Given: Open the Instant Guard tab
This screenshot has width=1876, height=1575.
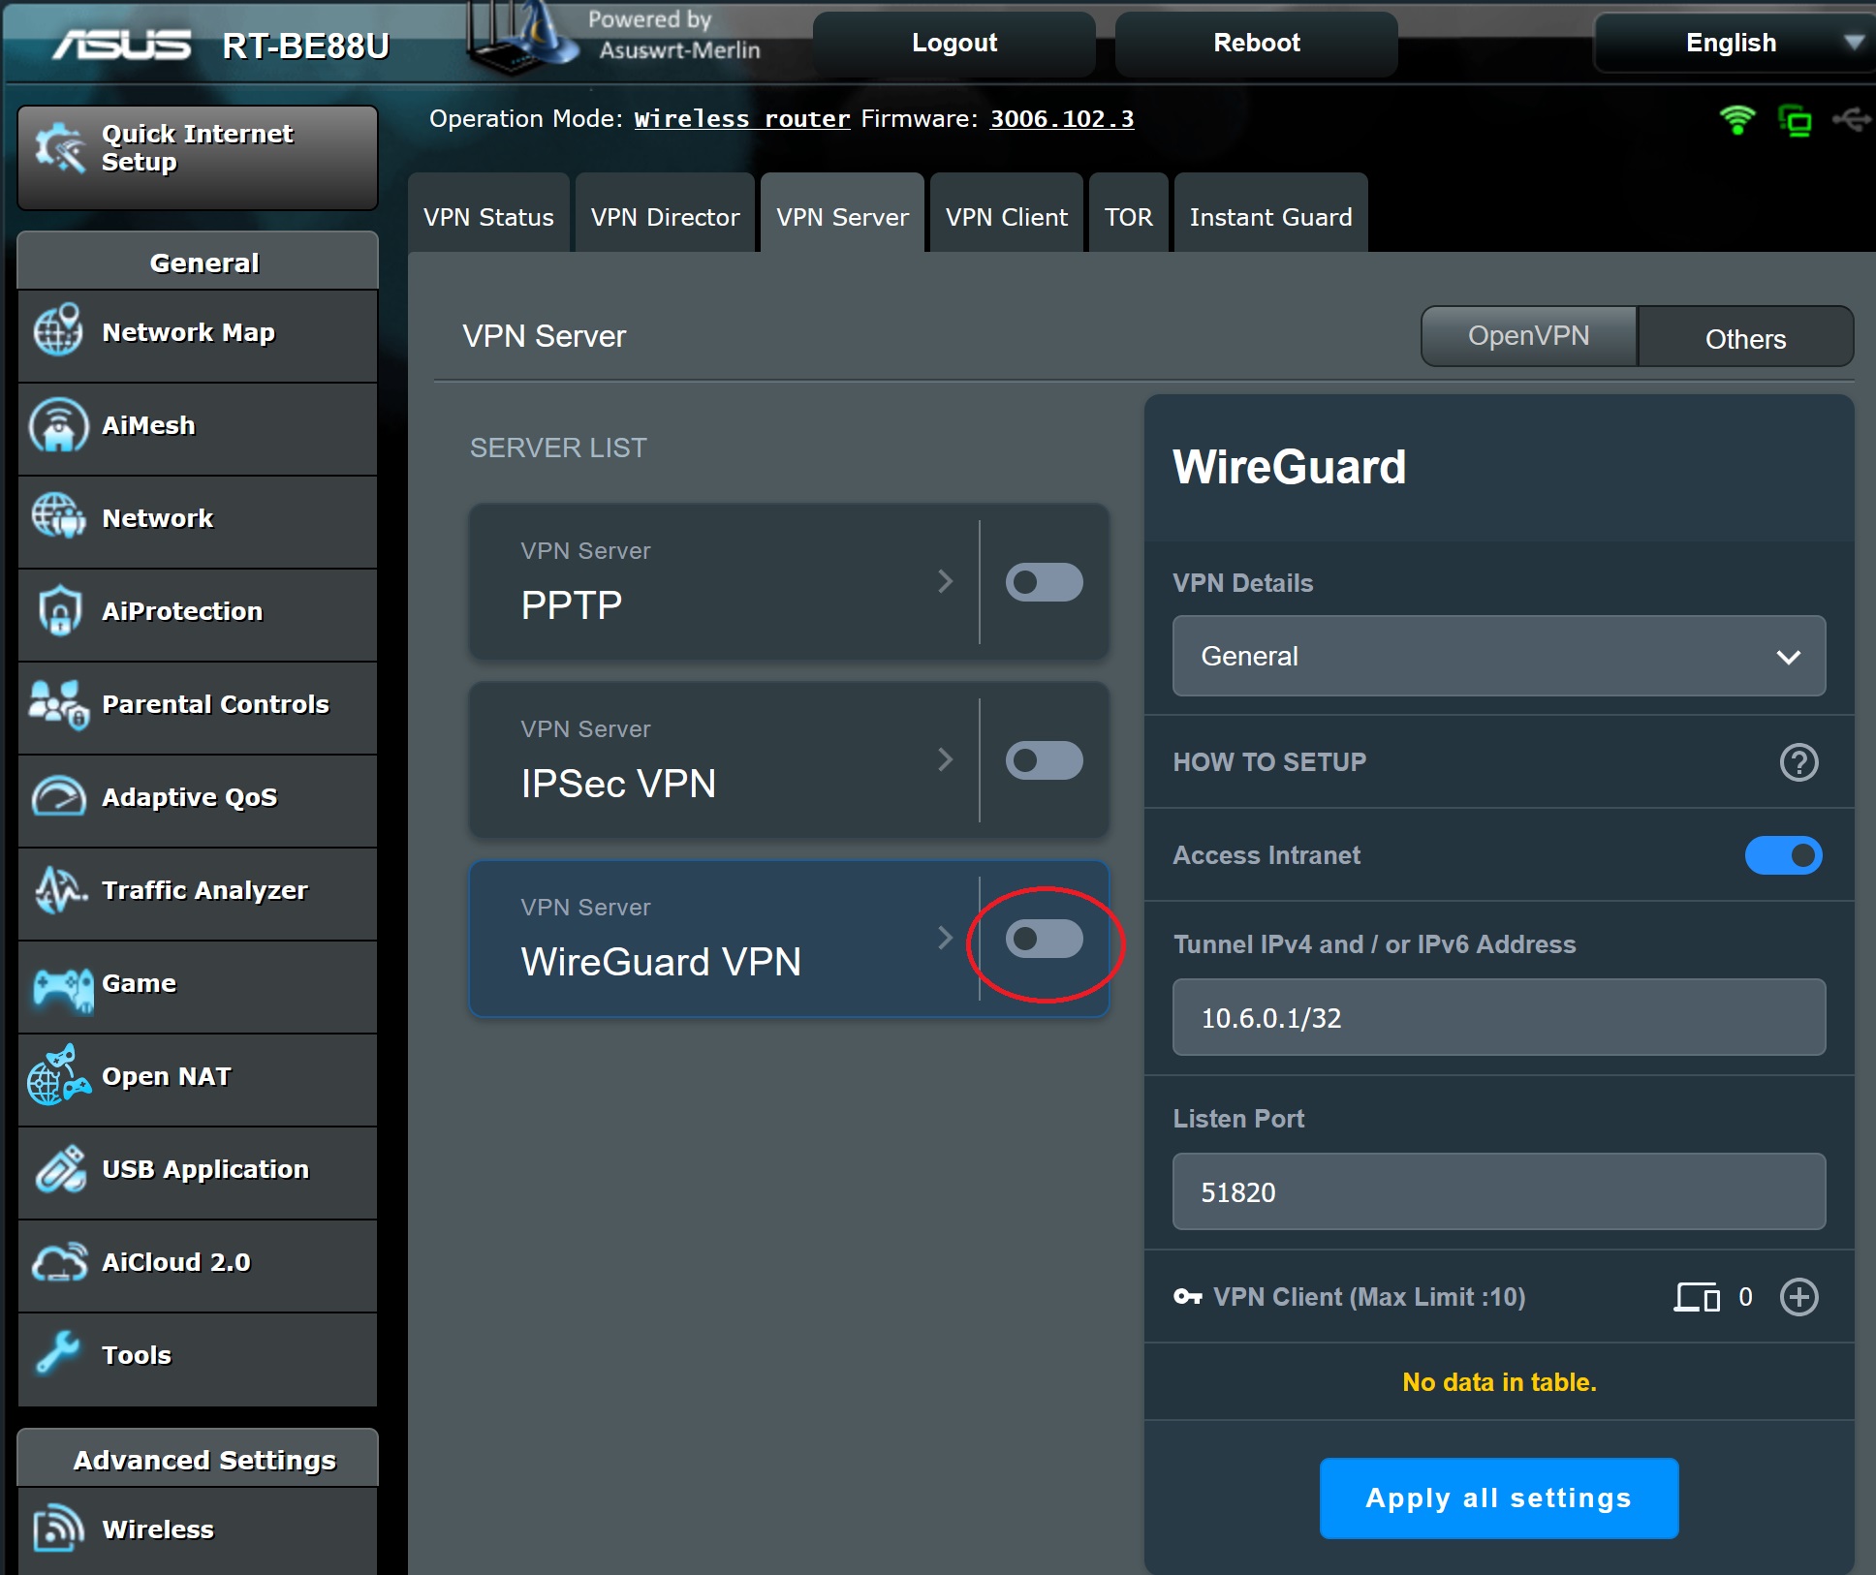Looking at the screenshot, I should [1271, 216].
